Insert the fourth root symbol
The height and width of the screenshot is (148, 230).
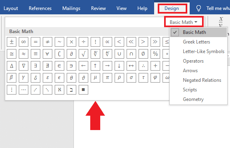[x=107, y=54]
